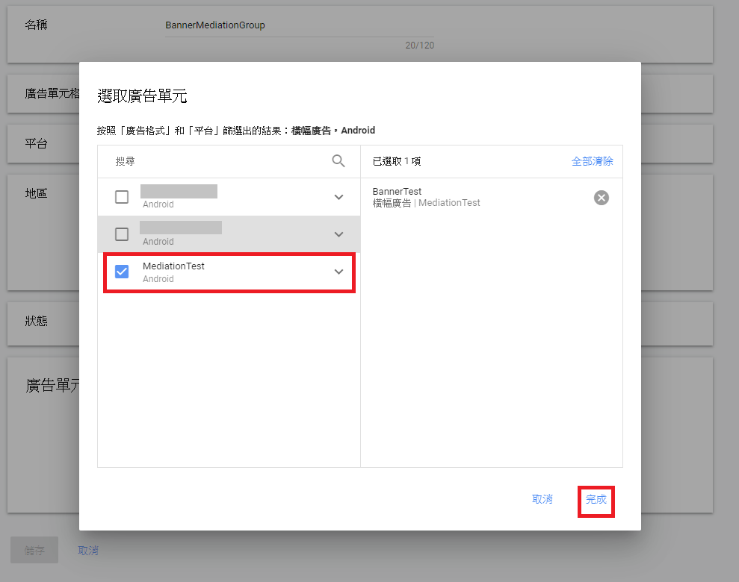
Task: Click the 名稱 field label
Action: (37, 25)
